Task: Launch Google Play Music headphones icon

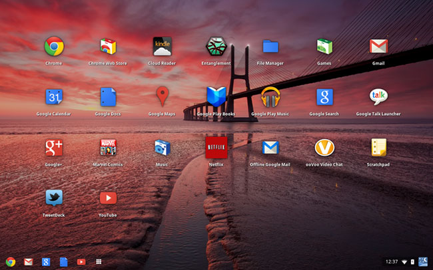Action: [x=270, y=97]
